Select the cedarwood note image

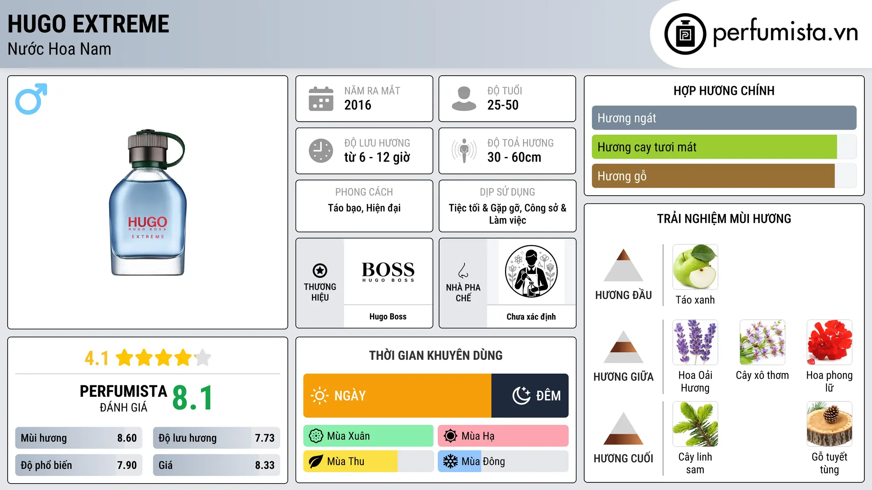pyautogui.click(x=829, y=424)
